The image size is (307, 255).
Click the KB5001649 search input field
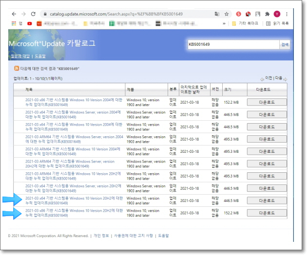233,44
